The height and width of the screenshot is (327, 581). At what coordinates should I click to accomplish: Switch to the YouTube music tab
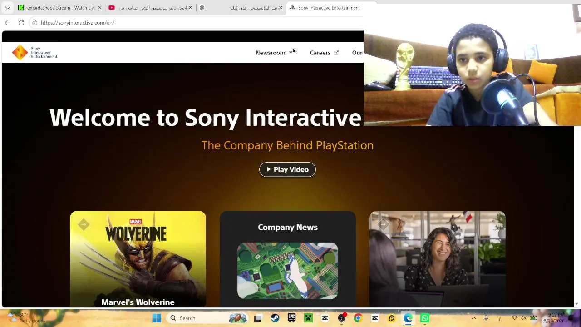click(150, 8)
